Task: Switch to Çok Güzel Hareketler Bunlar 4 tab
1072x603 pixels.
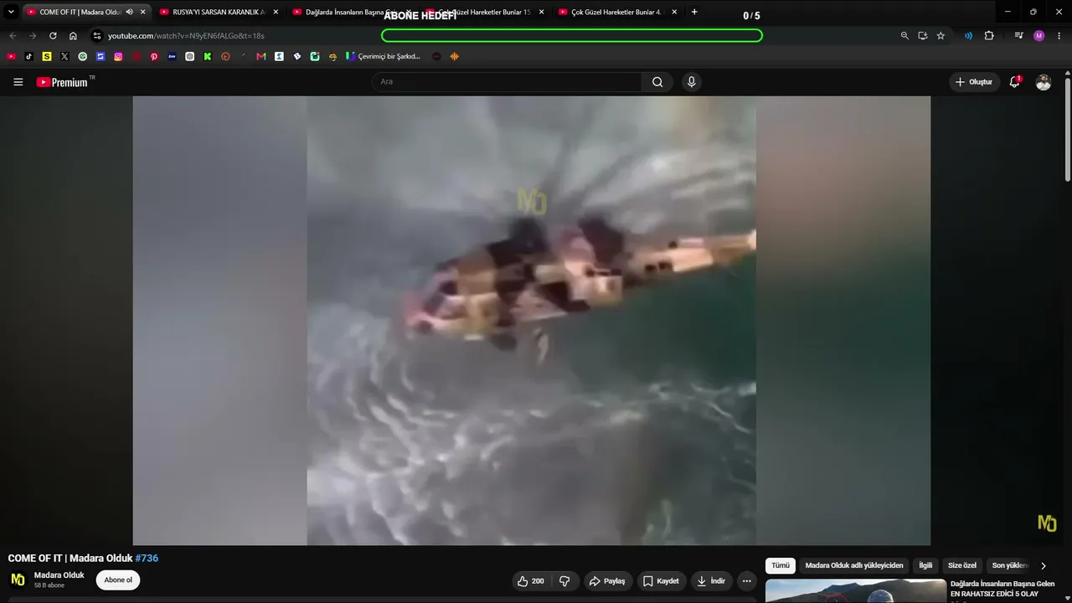Action: coord(616,12)
